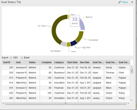Click the Increase R goal cell in row 325
This screenshot has height=110, width=137.
point(21,67)
